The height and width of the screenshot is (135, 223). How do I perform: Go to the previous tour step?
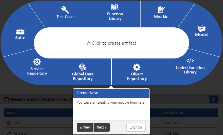85,127
